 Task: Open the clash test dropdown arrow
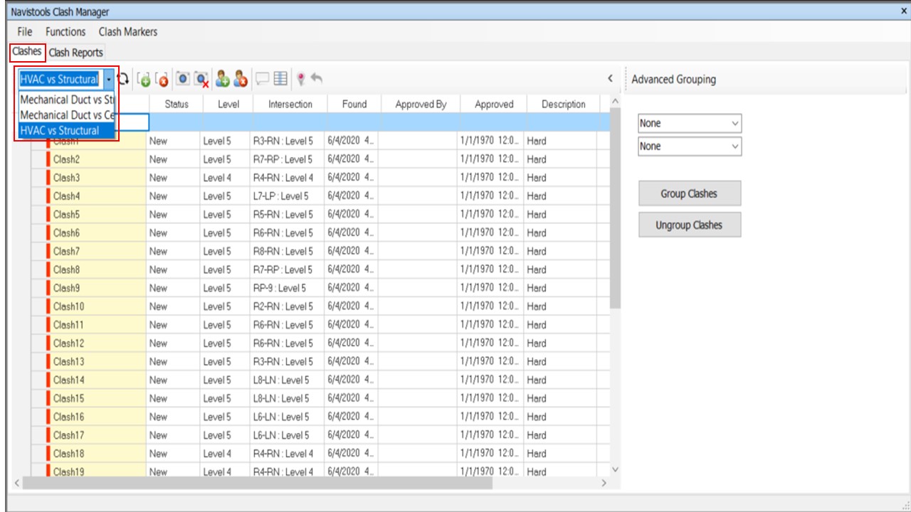108,80
